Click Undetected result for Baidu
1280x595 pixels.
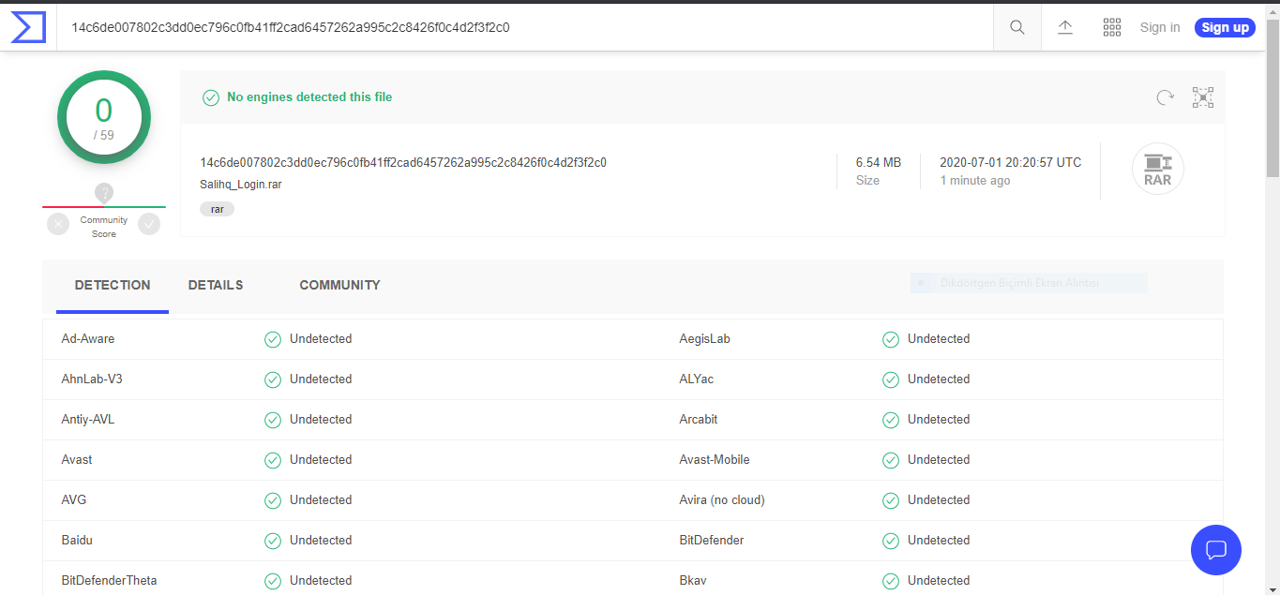point(321,540)
